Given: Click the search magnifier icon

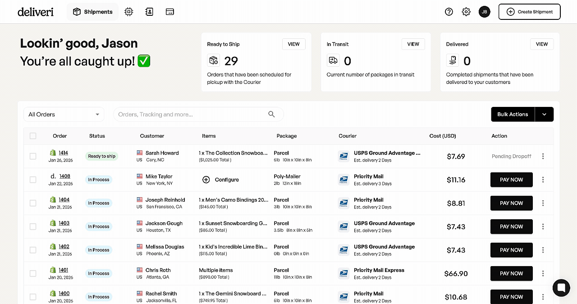Looking at the screenshot, I should click(x=271, y=114).
